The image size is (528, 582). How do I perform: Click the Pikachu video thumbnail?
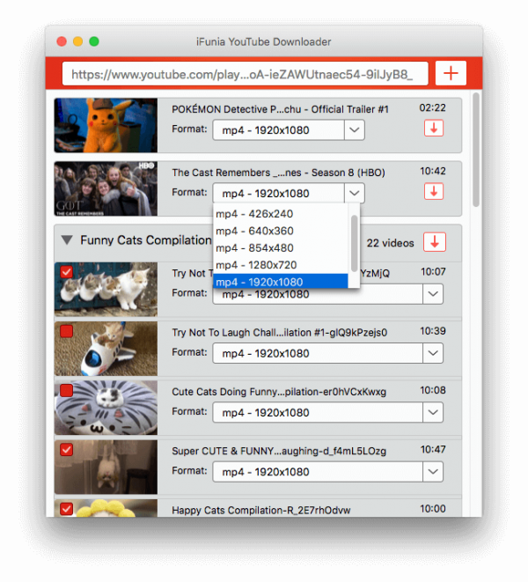pyautogui.click(x=106, y=125)
